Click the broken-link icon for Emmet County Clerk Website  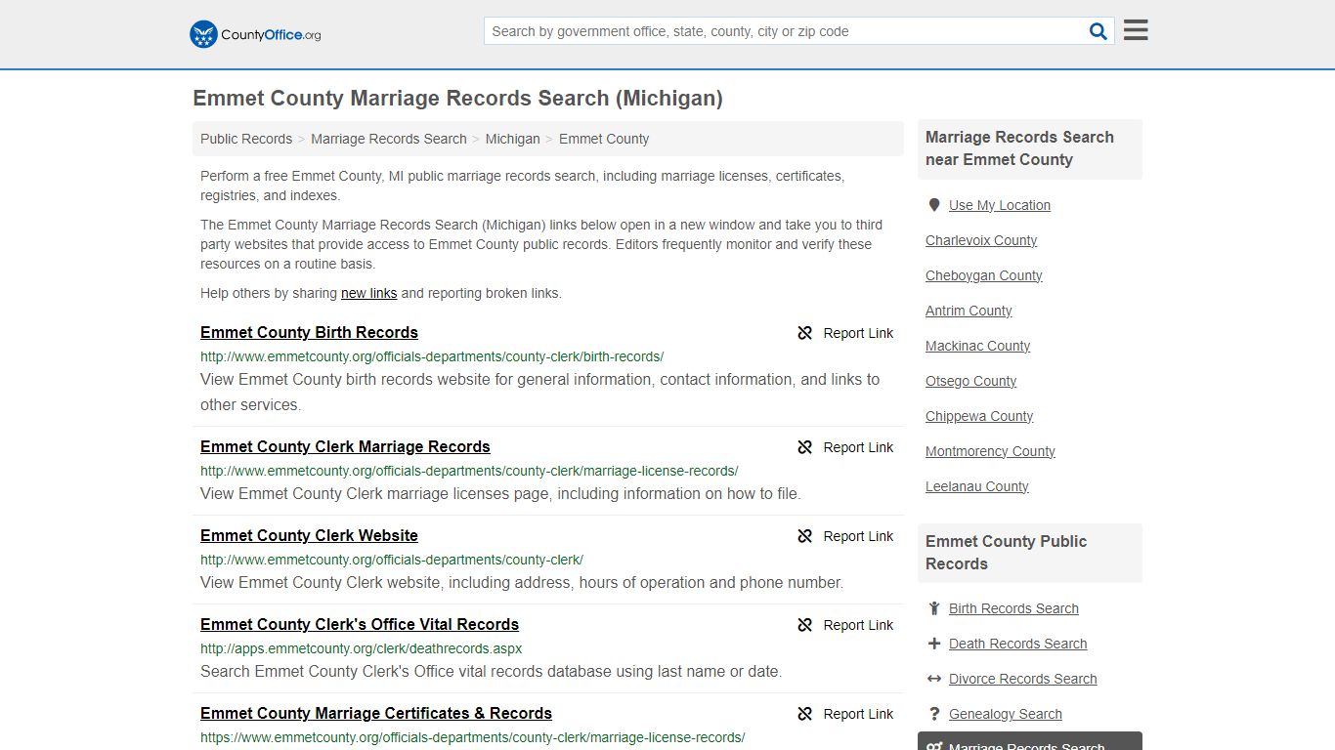(805, 536)
